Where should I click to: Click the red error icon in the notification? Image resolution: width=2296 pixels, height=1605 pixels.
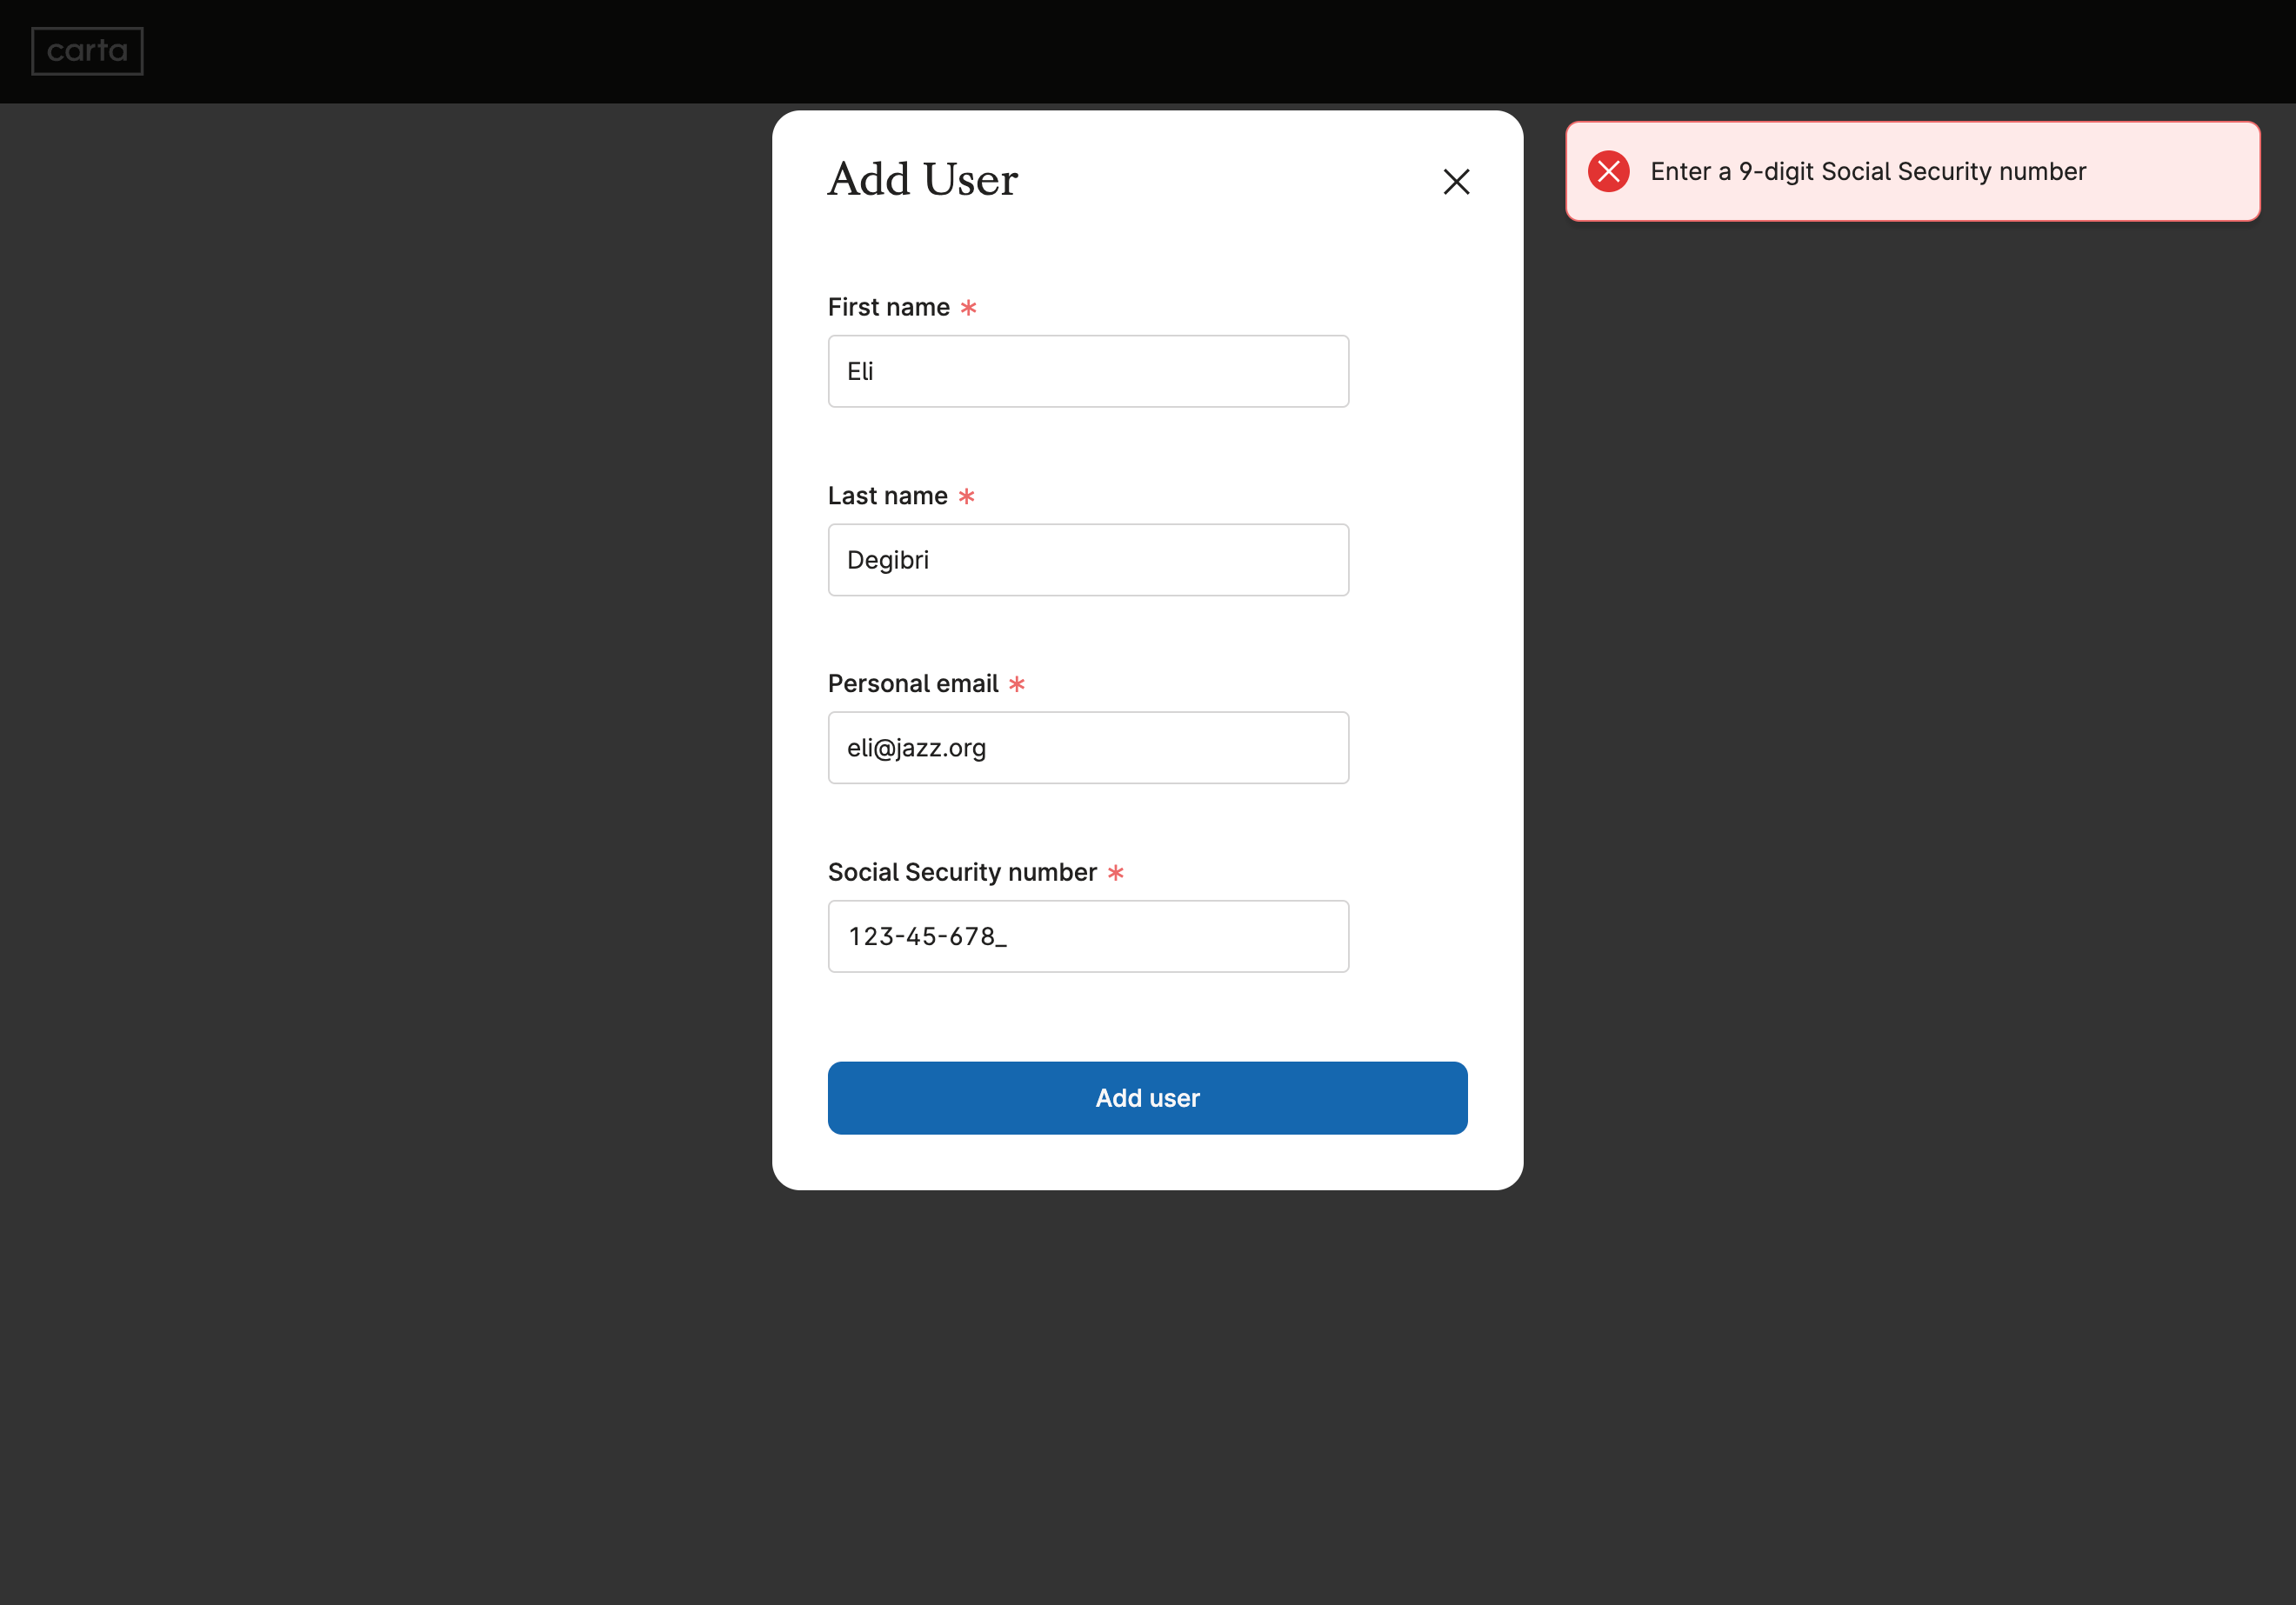1608,171
